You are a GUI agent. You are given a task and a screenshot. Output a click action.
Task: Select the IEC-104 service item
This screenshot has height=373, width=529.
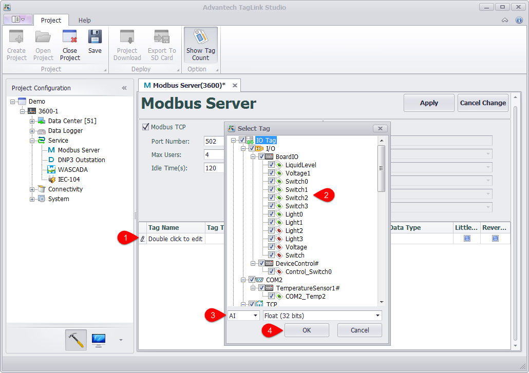point(68,179)
